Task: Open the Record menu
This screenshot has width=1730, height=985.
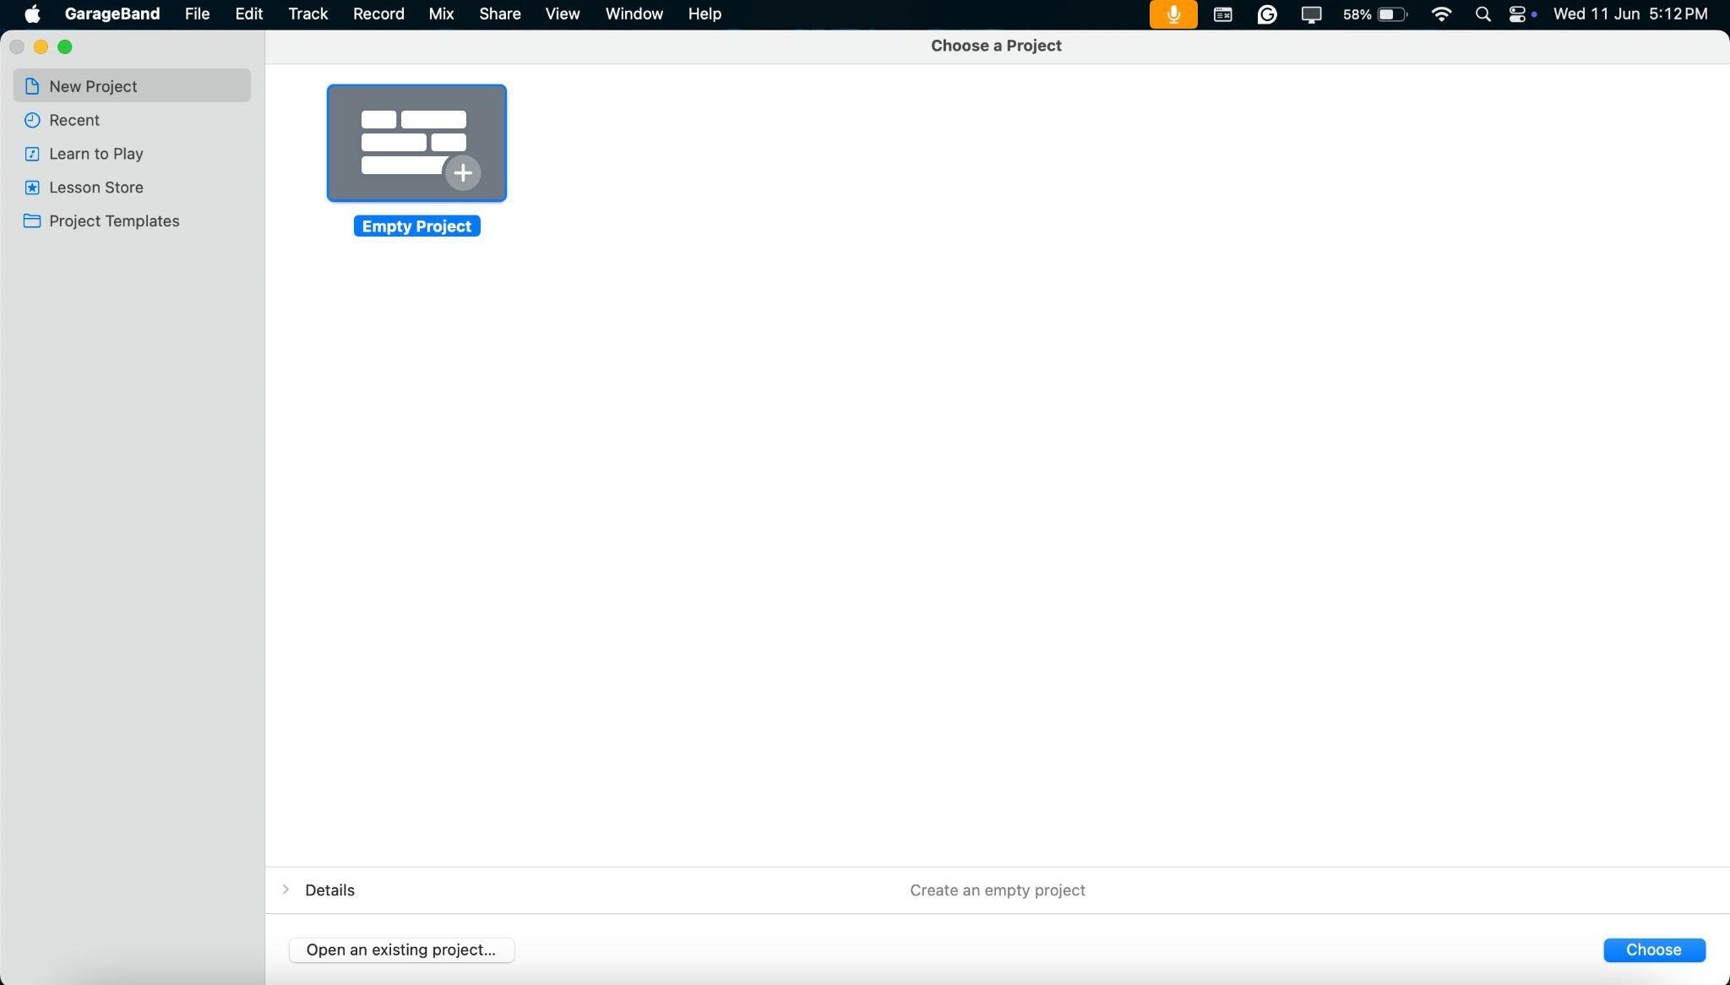Action: [x=378, y=14]
